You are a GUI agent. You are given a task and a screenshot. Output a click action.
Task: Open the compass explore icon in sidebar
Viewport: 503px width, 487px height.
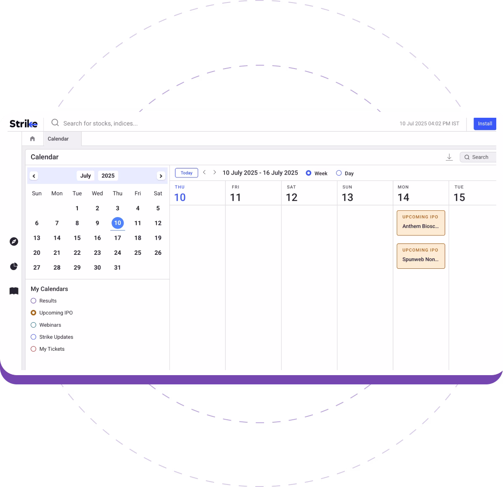click(x=14, y=241)
